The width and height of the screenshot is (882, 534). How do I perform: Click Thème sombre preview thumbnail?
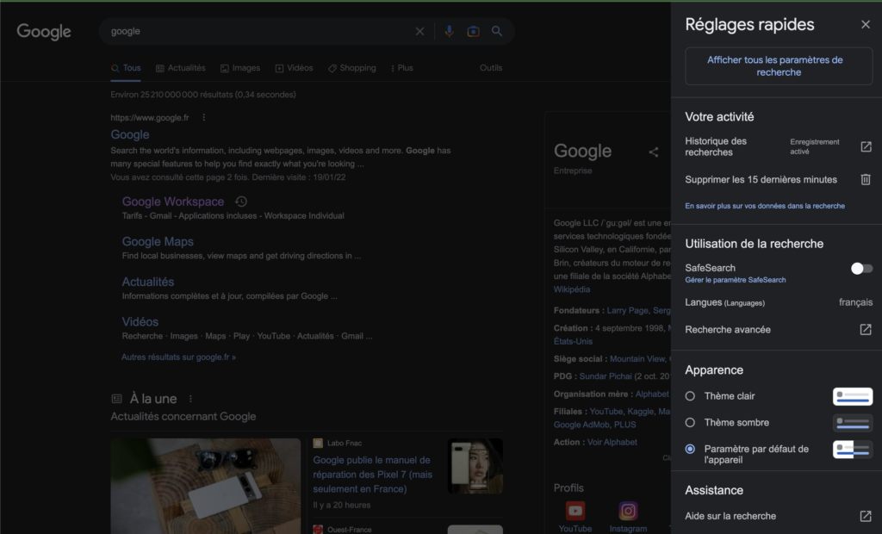pyautogui.click(x=853, y=423)
